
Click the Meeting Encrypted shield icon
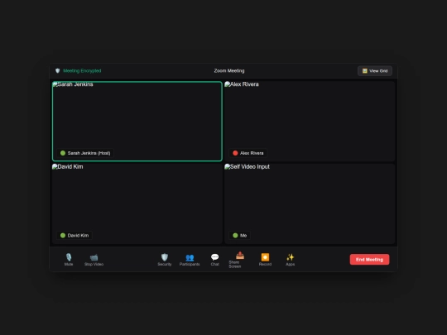(58, 70)
